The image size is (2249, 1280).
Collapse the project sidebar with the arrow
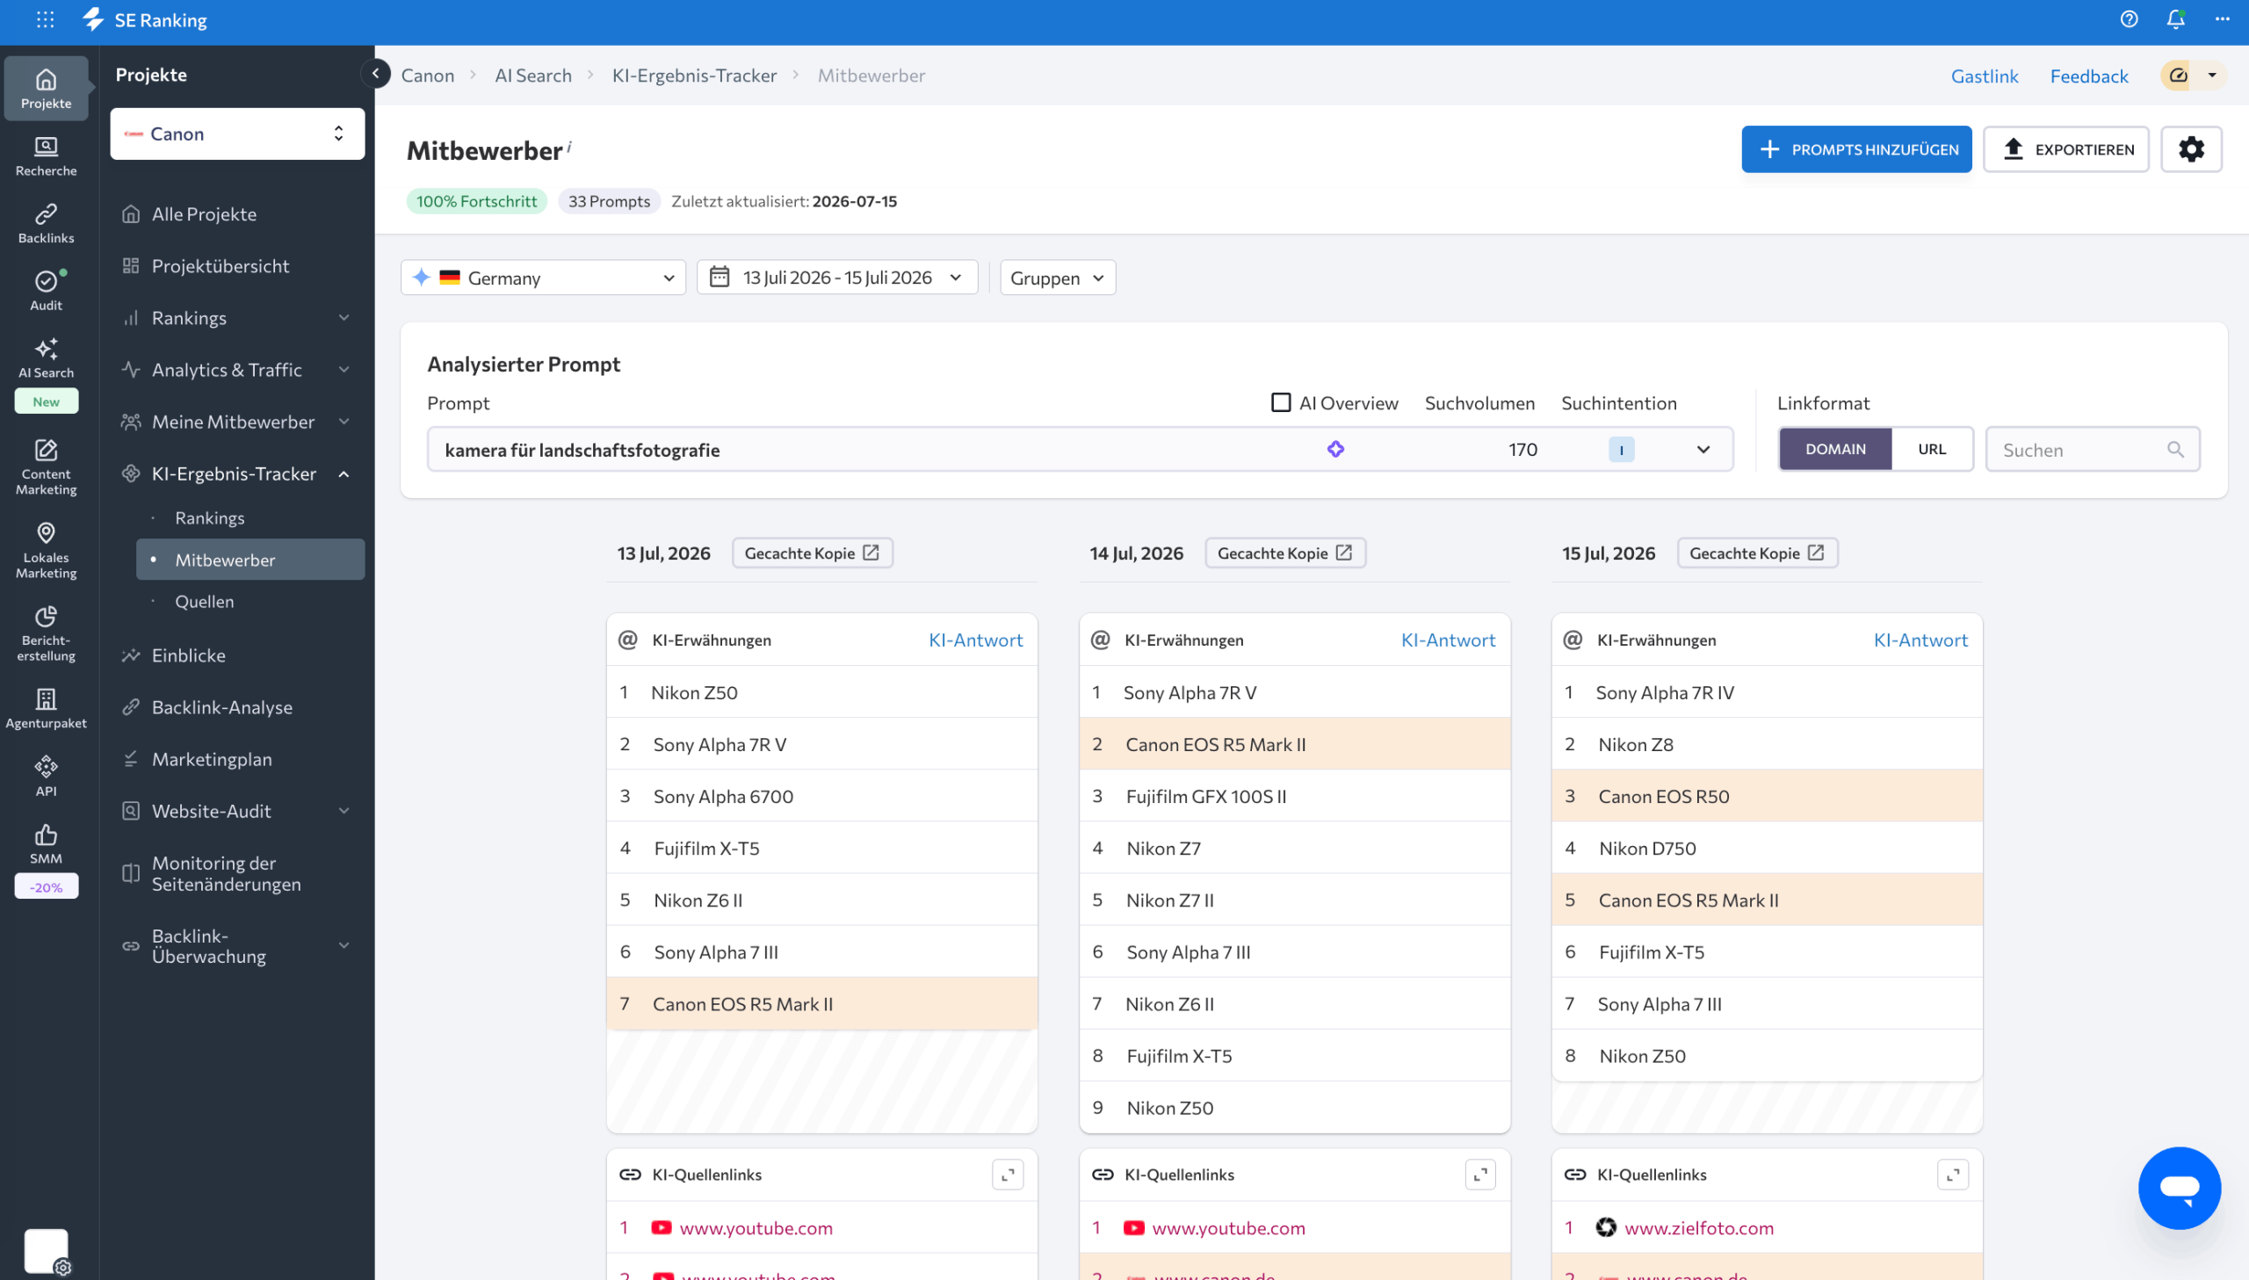pos(376,74)
